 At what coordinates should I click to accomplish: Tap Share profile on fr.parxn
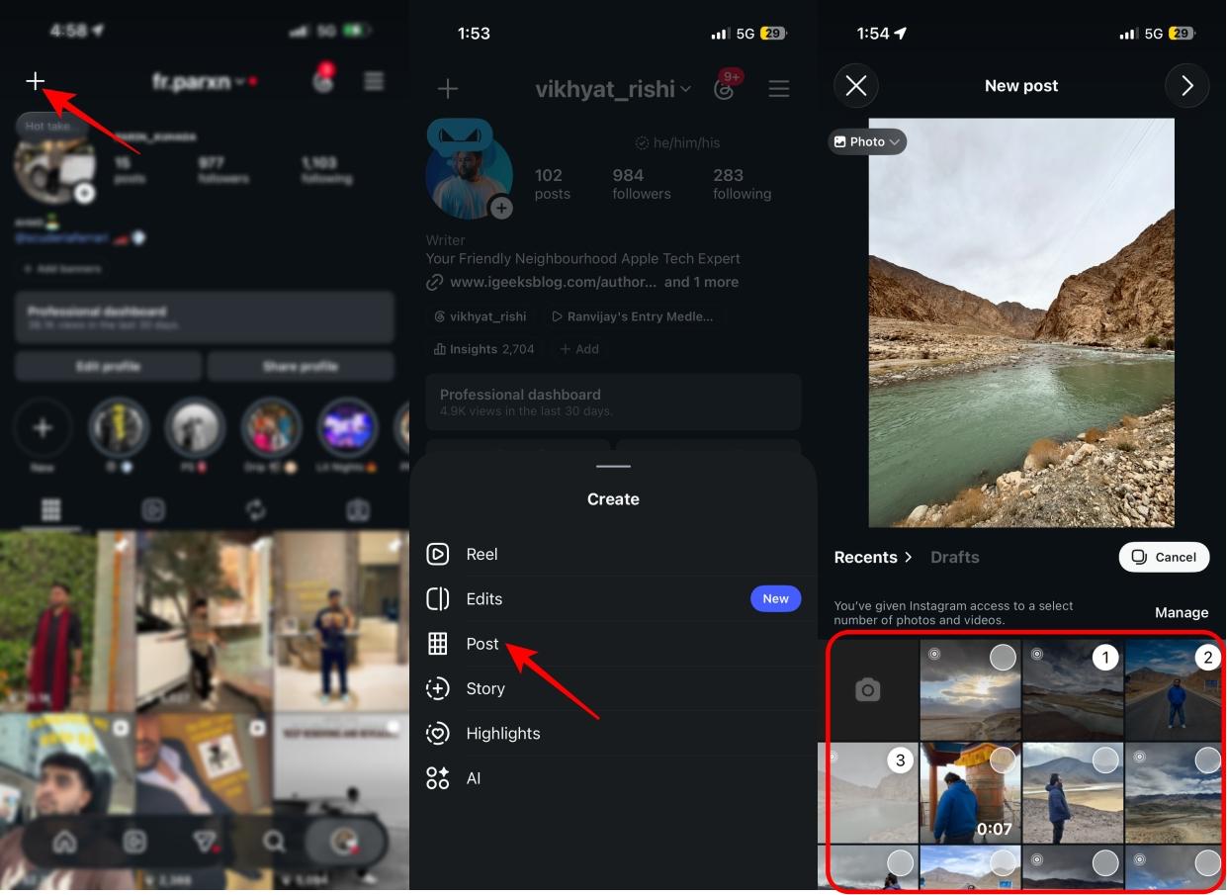(x=301, y=366)
